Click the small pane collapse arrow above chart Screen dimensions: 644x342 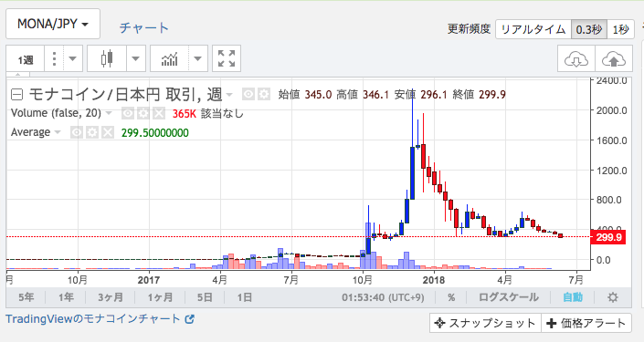pyautogui.click(x=17, y=75)
